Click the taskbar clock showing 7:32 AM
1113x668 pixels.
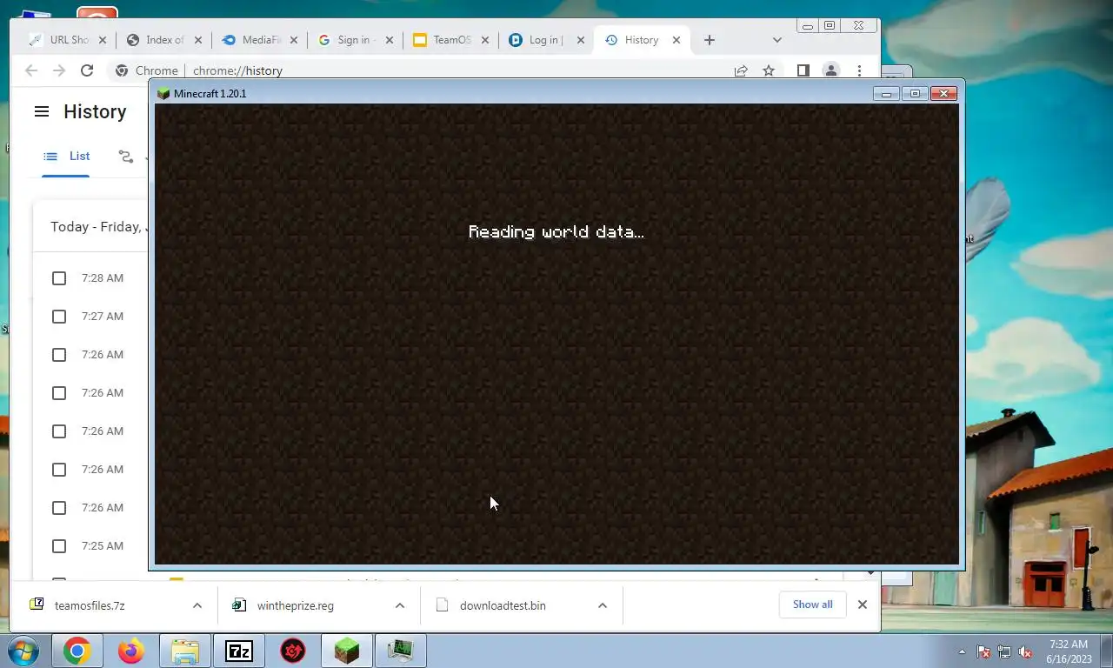pyautogui.click(x=1069, y=651)
